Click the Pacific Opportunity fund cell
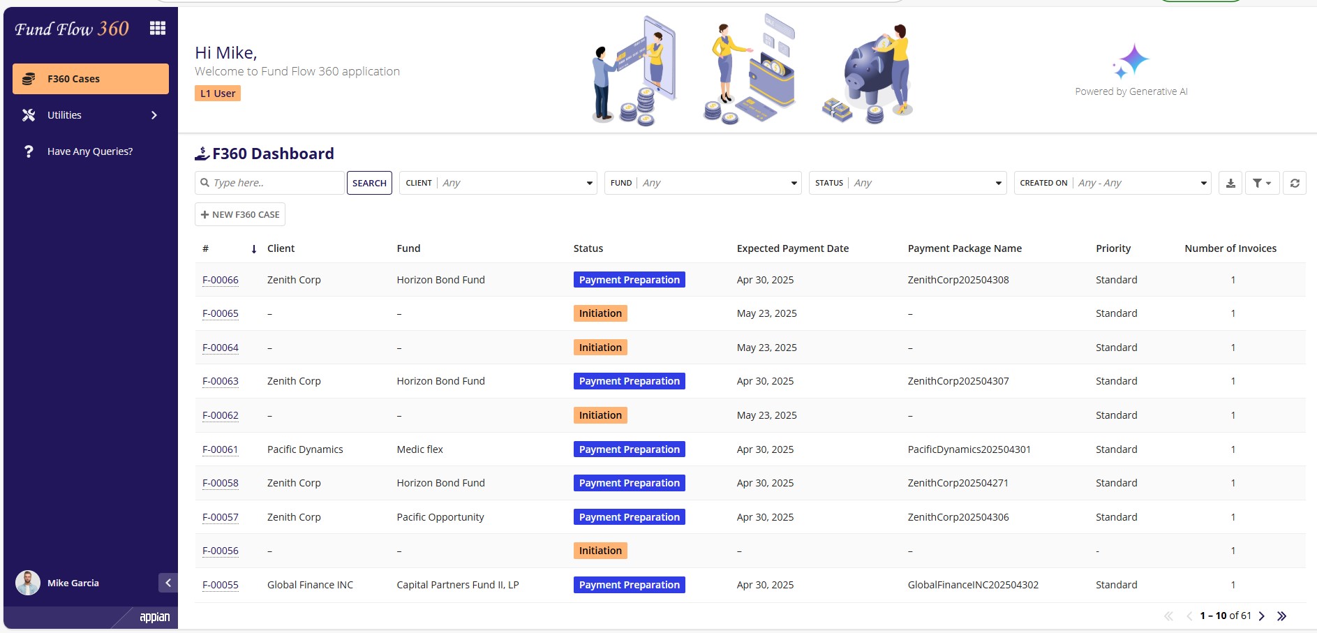Viewport: 1317px width, 633px height. click(440, 517)
